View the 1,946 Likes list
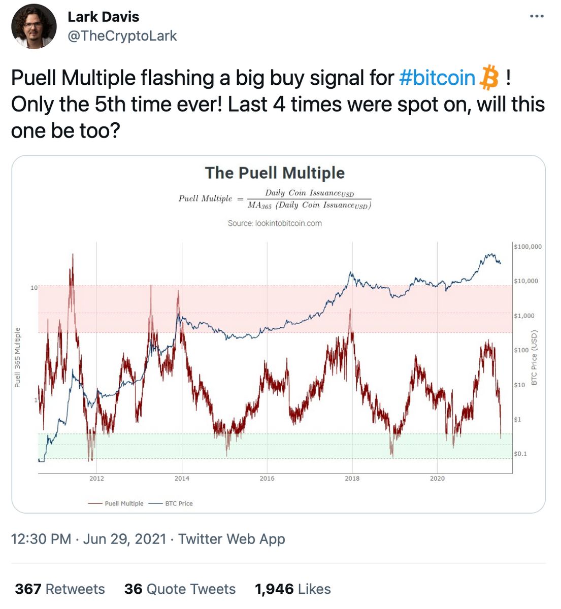 point(292,589)
